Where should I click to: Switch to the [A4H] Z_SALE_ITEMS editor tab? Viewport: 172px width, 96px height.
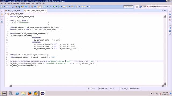click(x=13, y=11)
